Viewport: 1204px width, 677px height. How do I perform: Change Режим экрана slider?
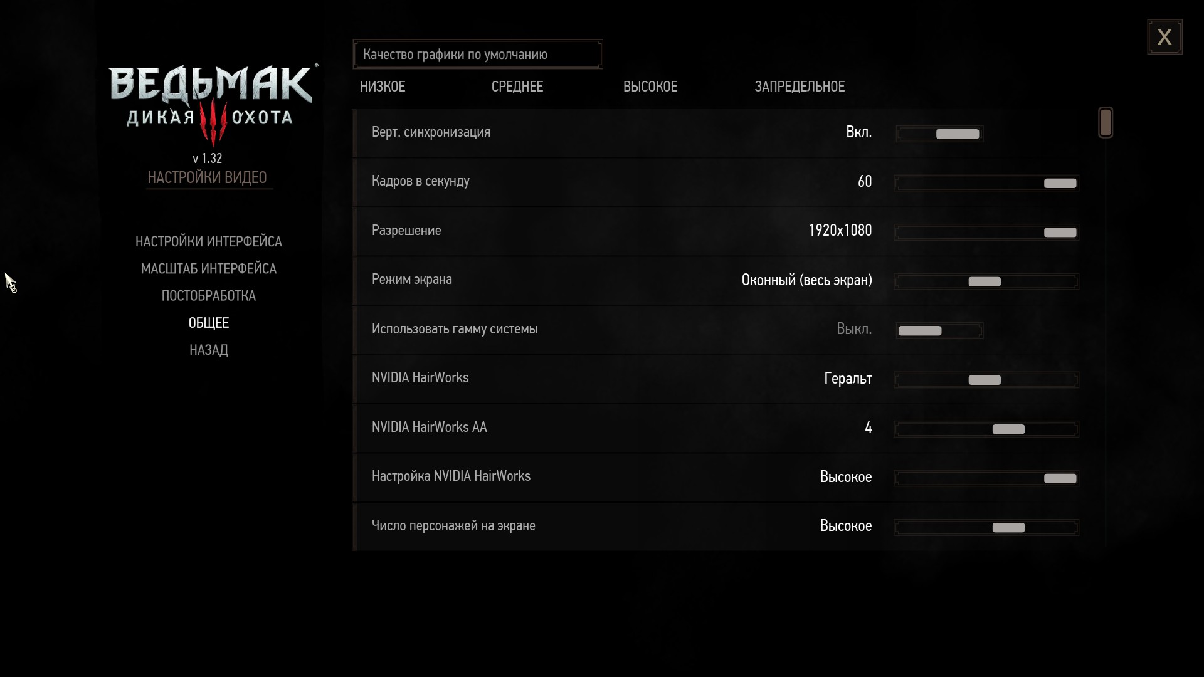(986, 281)
